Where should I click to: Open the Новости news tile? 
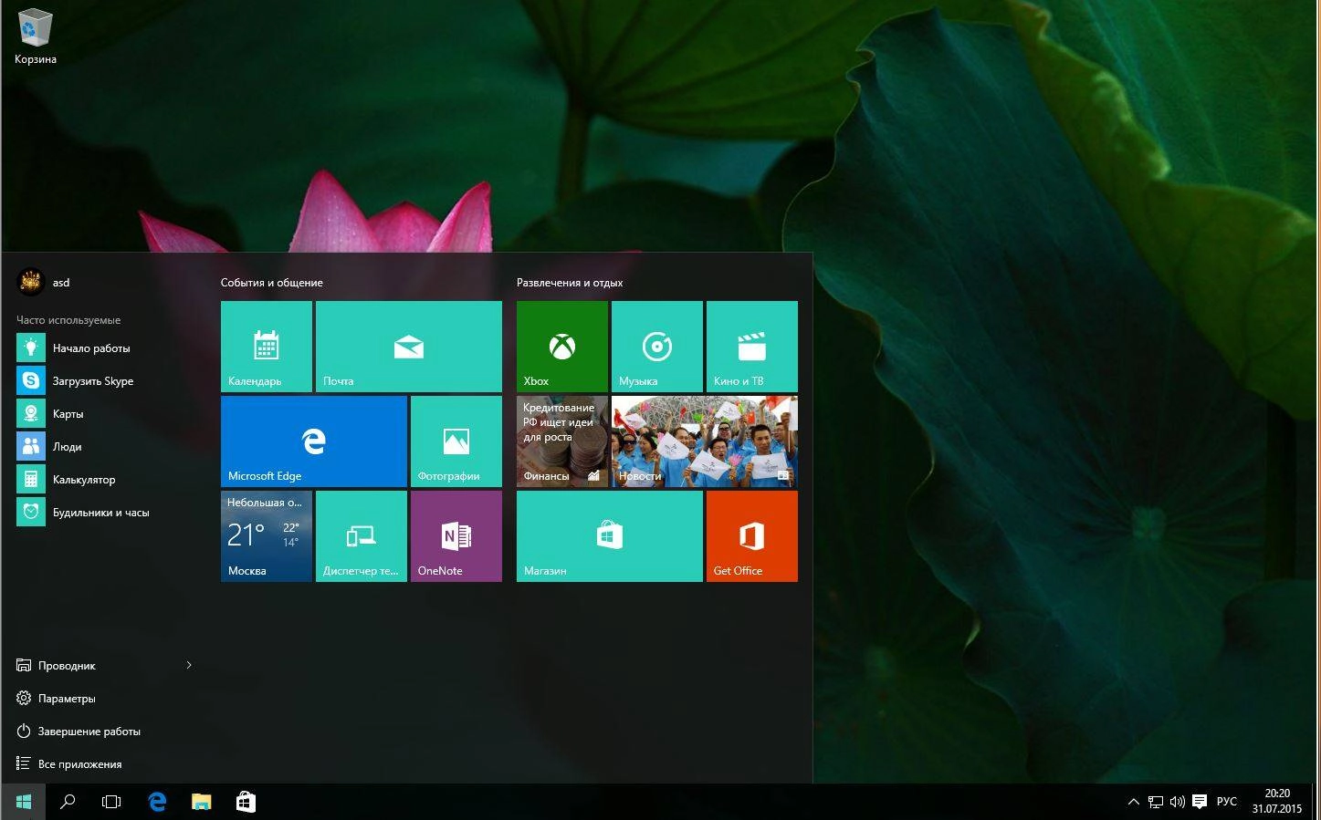pyautogui.click(x=705, y=441)
